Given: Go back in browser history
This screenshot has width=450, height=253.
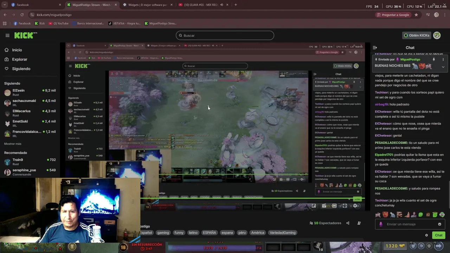Looking at the screenshot, I should click(x=5, y=15).
